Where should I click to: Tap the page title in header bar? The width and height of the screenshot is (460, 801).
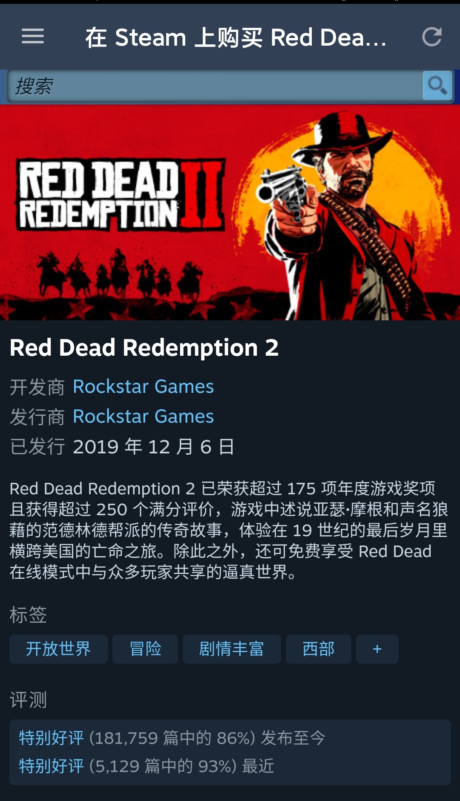point(236,38)
